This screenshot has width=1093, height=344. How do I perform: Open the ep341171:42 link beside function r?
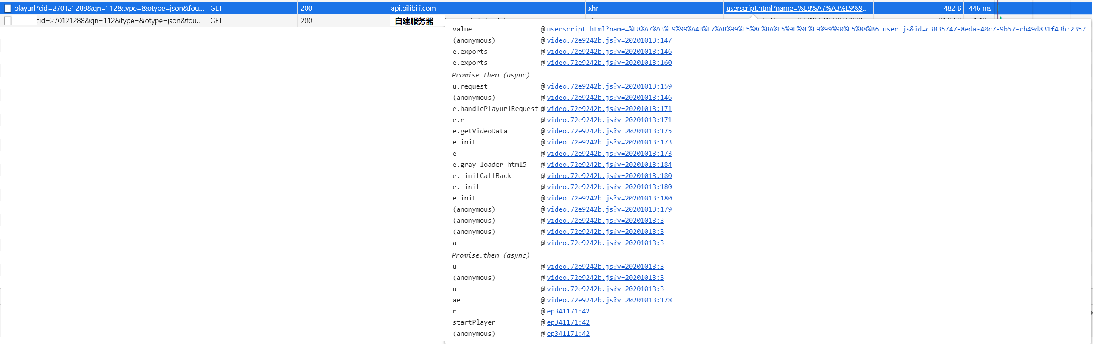568,311
